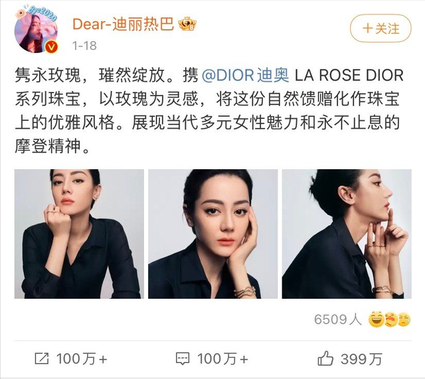View the side-profile photo thumbnail
The height and width of the screenshot is (379, 425).
347,234
